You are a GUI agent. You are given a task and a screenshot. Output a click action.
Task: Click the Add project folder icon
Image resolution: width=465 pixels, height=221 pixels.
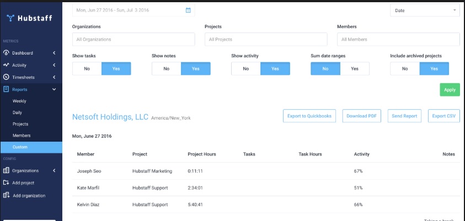6,183
